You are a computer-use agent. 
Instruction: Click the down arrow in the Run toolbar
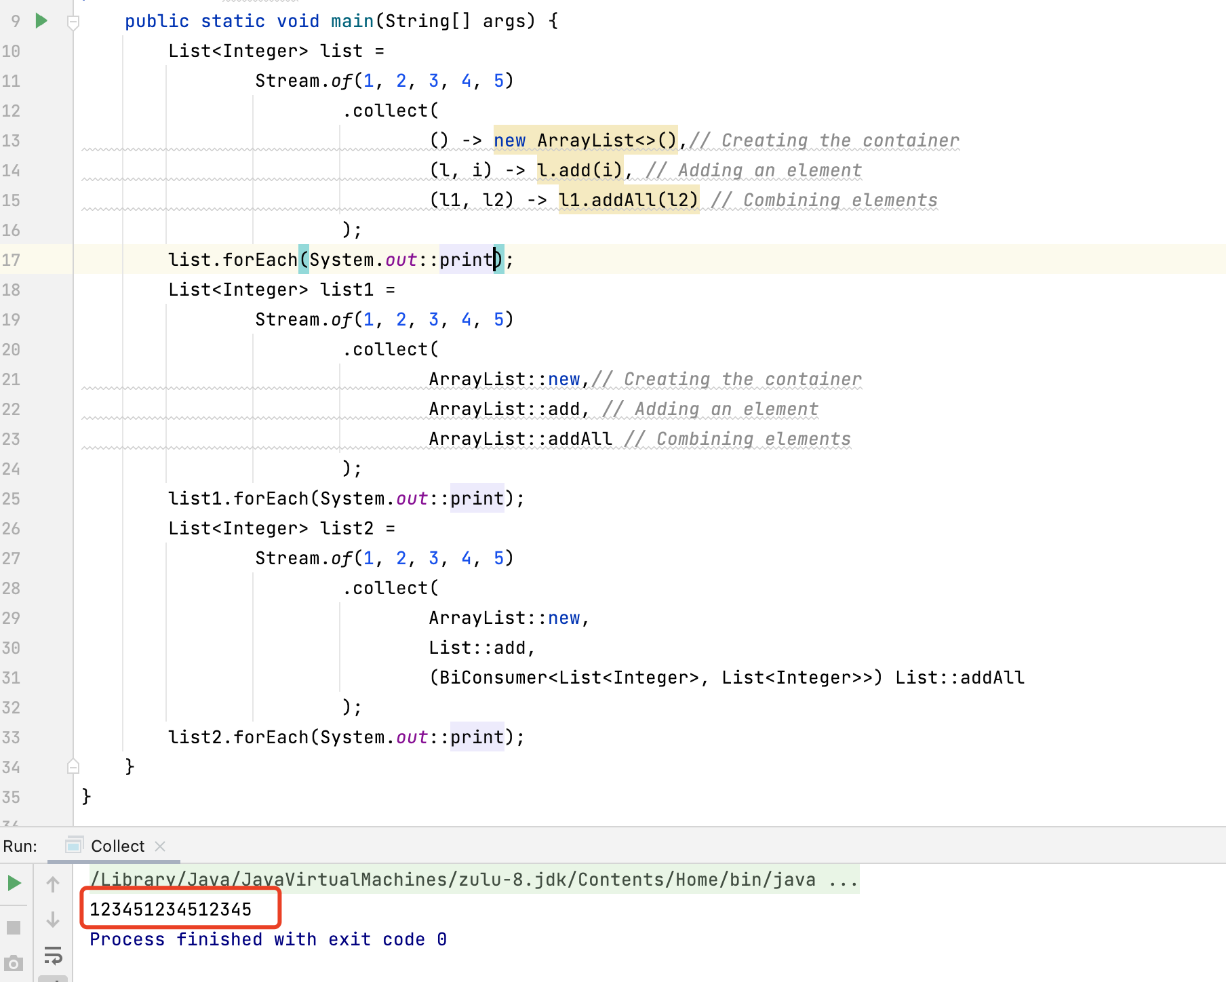[x=53, y=920]
